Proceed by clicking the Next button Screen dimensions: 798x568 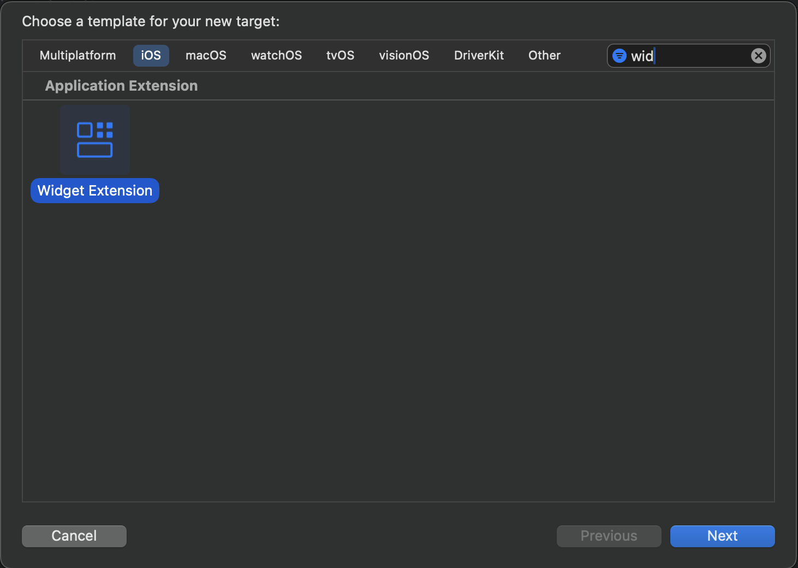tap(722, 536)
